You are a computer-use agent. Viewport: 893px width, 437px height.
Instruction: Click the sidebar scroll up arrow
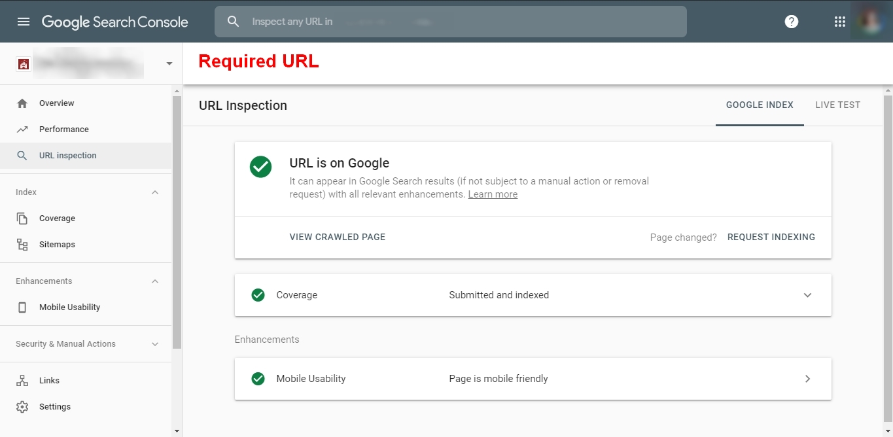click(x=177, y=90)
